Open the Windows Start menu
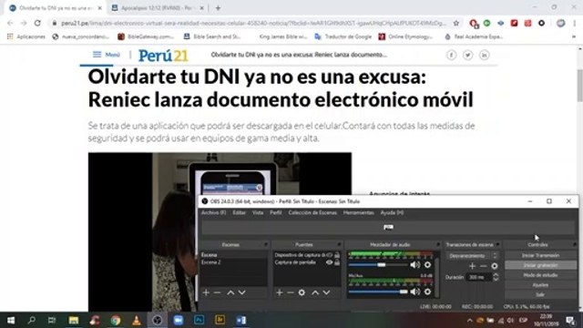Viewport: 583px width, 328px height. (x=11, y=320)
